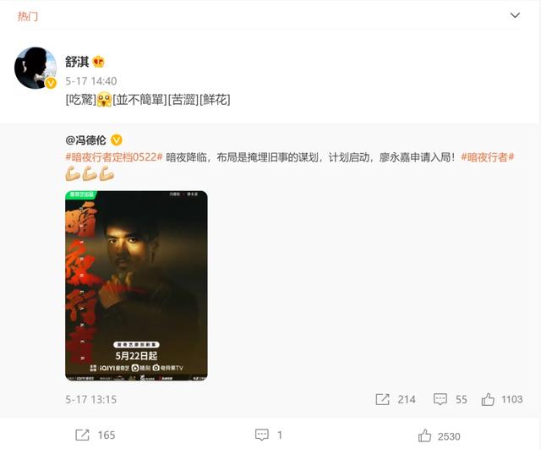Repost 舒淇's post via 165 share icon
Viewport: 541px width, 449px height.
tap(82, 435)
